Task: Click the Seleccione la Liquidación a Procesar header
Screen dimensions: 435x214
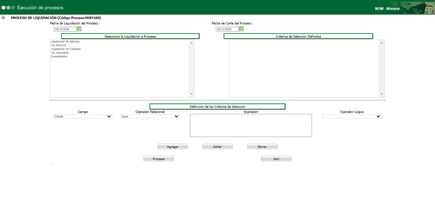Action: point(130,36)
